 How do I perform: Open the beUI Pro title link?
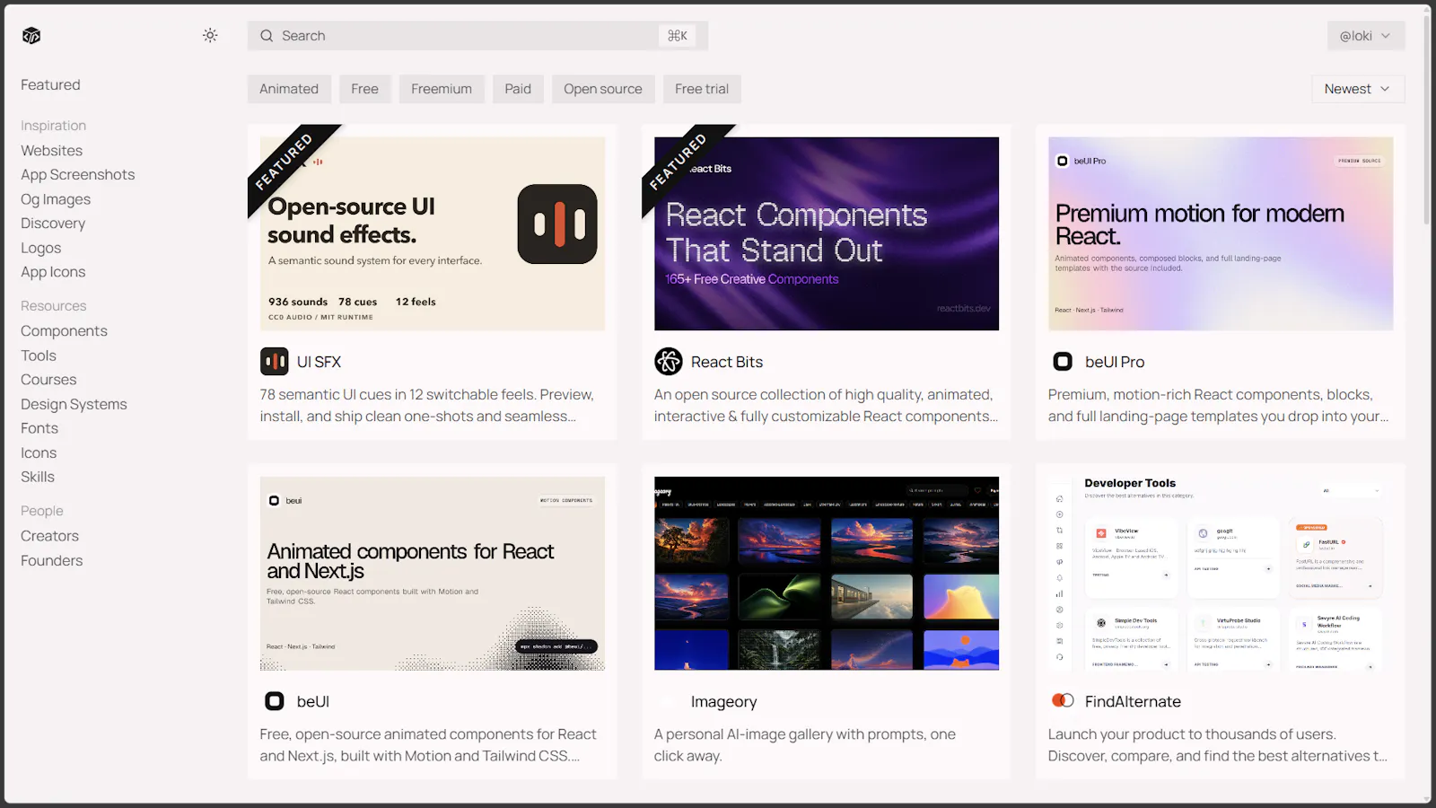point(1115,362)
